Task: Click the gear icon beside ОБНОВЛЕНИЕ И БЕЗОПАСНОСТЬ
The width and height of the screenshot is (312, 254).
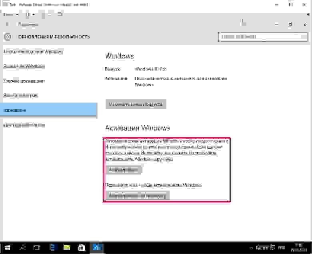Action: tap(8, 37)
